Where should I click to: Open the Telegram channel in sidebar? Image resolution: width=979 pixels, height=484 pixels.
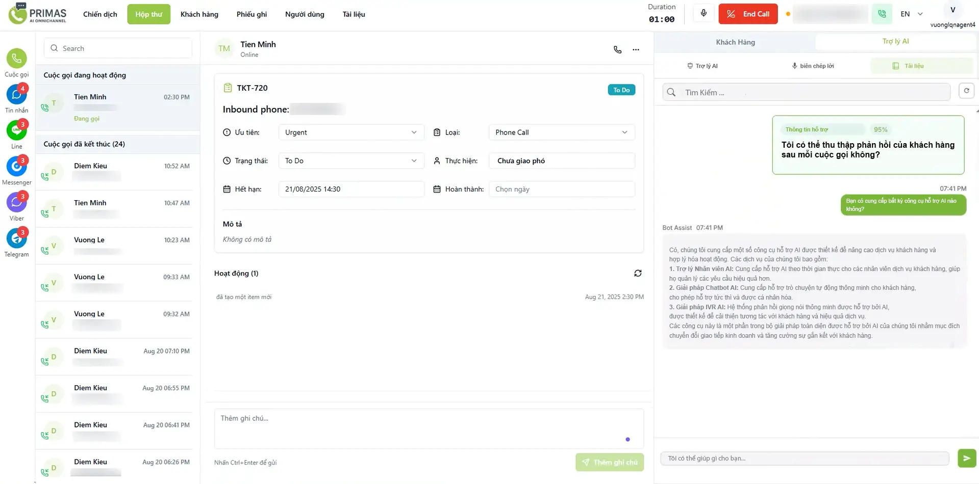tap(16, 238)
